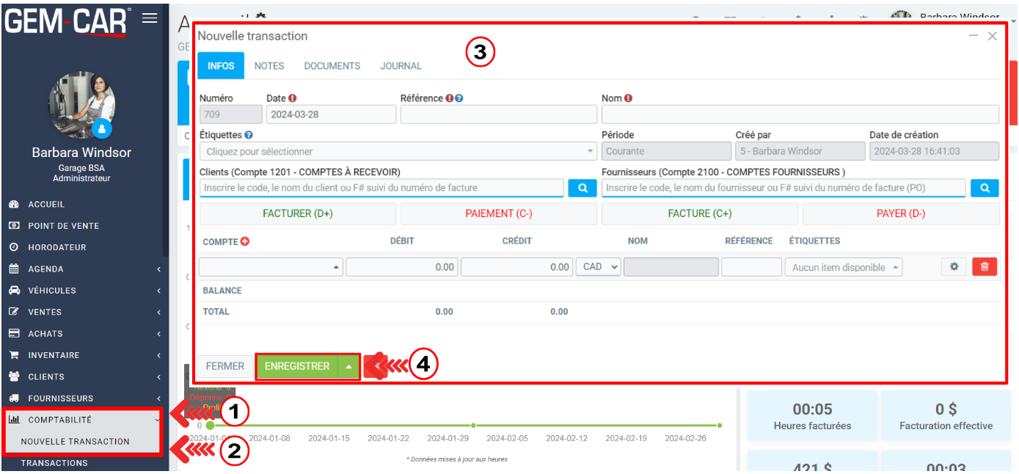The image size is (1019, 474).
Task: Open the CAD currency dropdown
Action: [x=598, y=267]
